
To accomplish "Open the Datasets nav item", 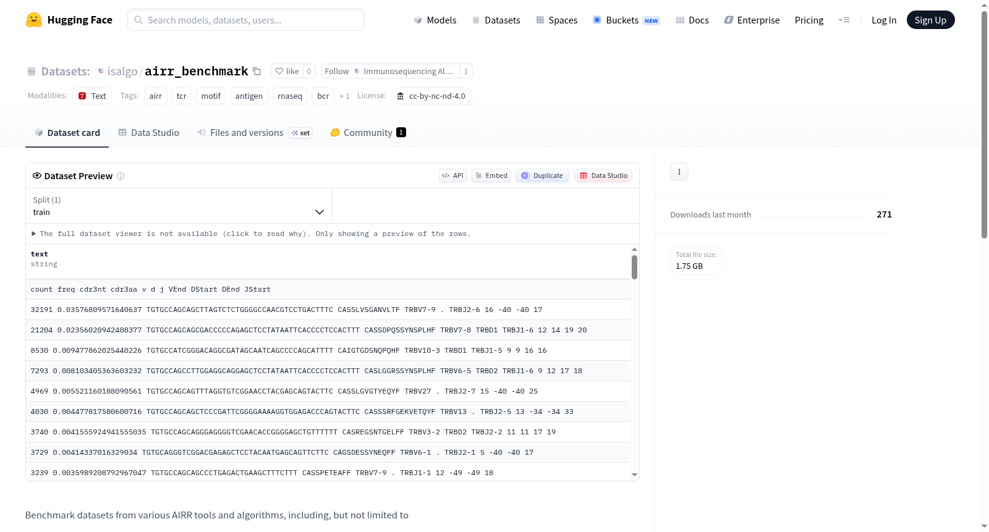I will tap(496, 20).
